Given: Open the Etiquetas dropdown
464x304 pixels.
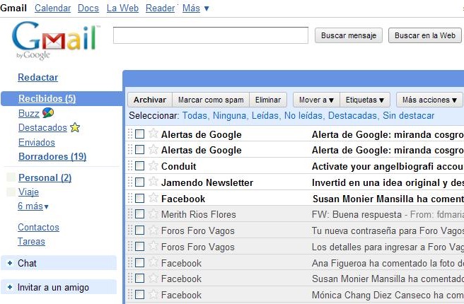Looking at the screenshot, I should click(365, 100).
